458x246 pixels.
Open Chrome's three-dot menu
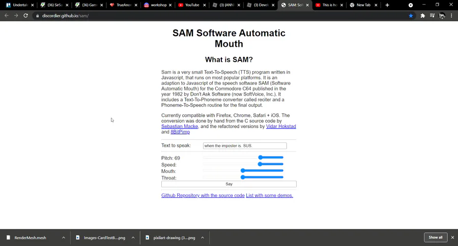(x=451, y=16)
